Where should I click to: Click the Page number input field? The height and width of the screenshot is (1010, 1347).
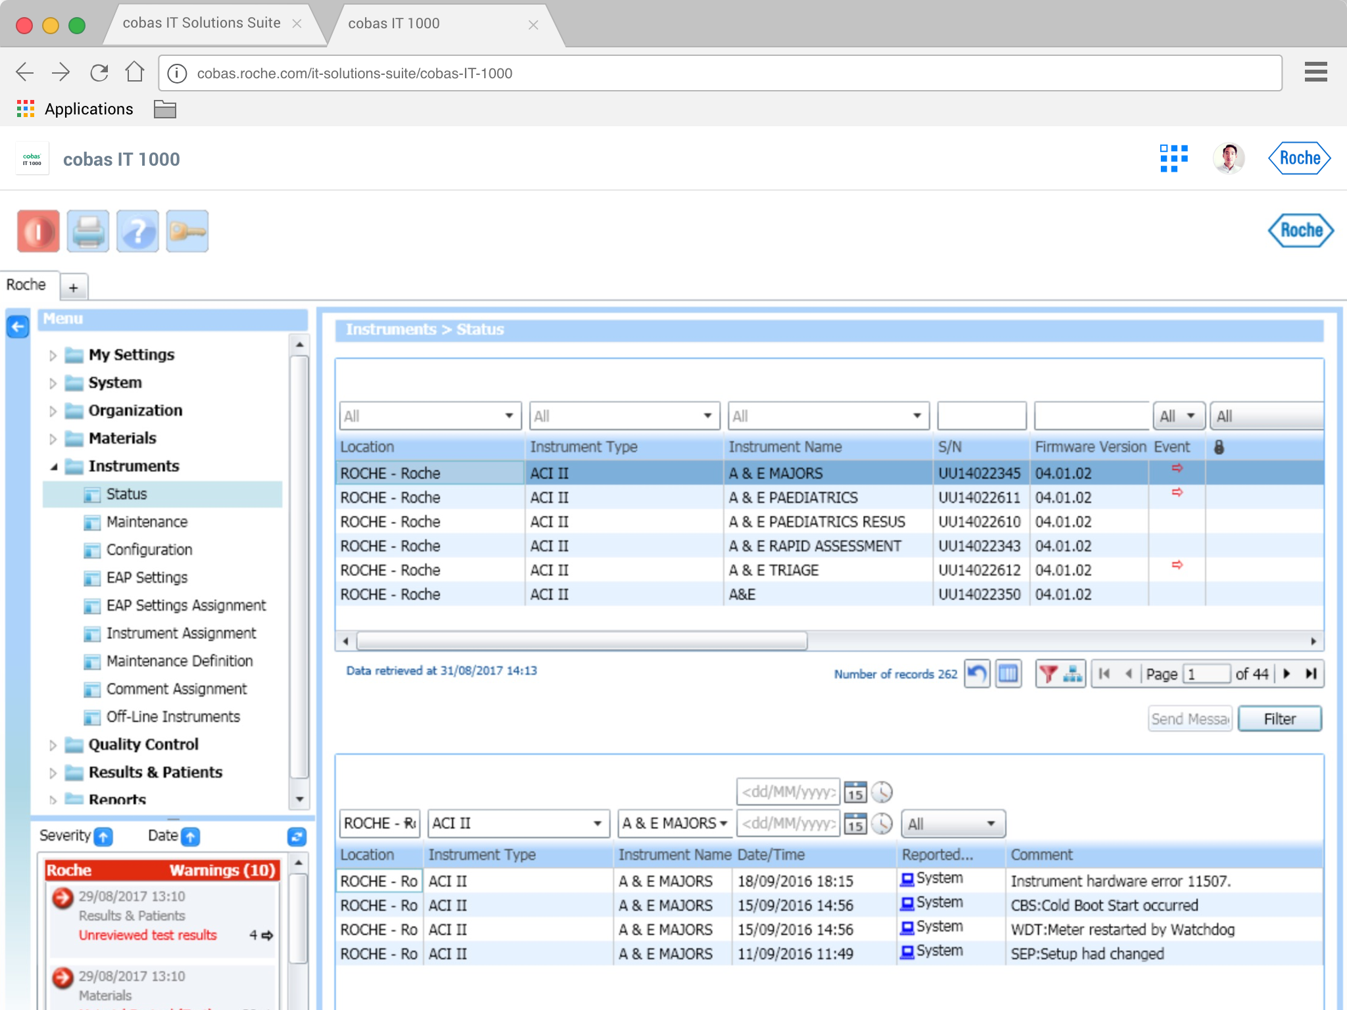[1206, 674]
